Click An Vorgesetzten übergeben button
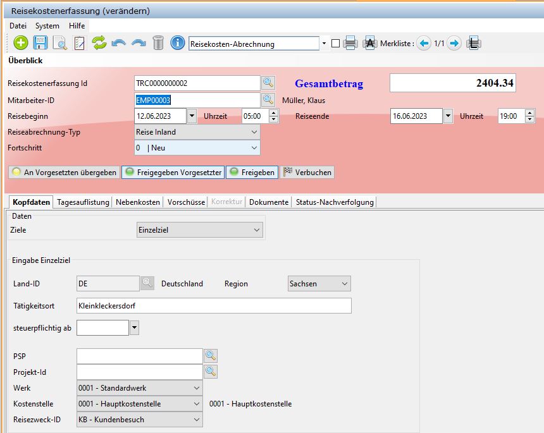Screen dimensions: 544x433 (x=64, y=172)
